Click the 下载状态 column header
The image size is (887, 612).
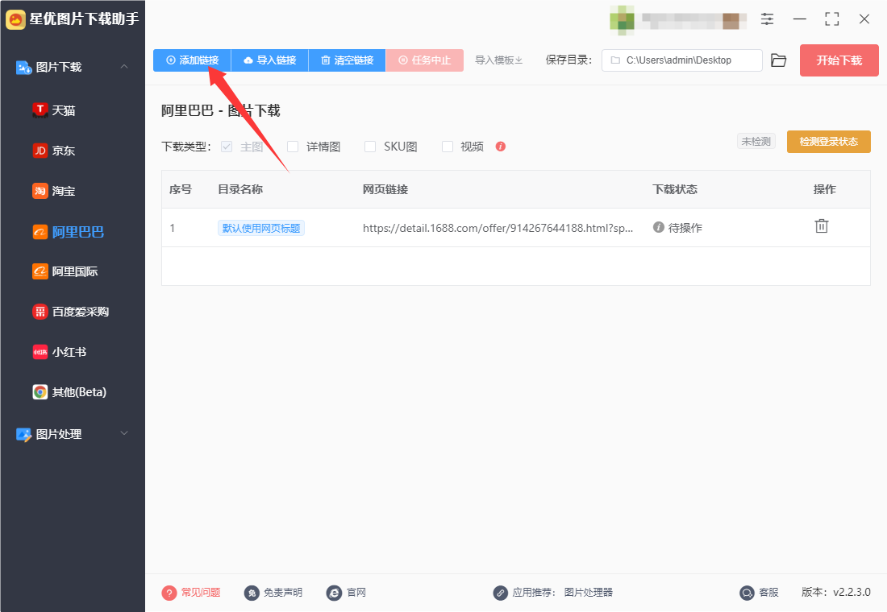675,189
